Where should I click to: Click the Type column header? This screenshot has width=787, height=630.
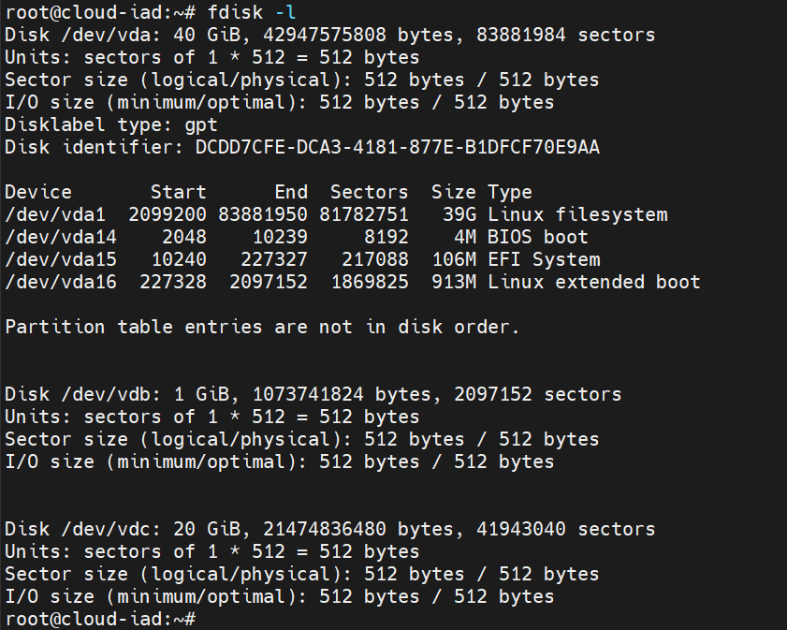509,192
